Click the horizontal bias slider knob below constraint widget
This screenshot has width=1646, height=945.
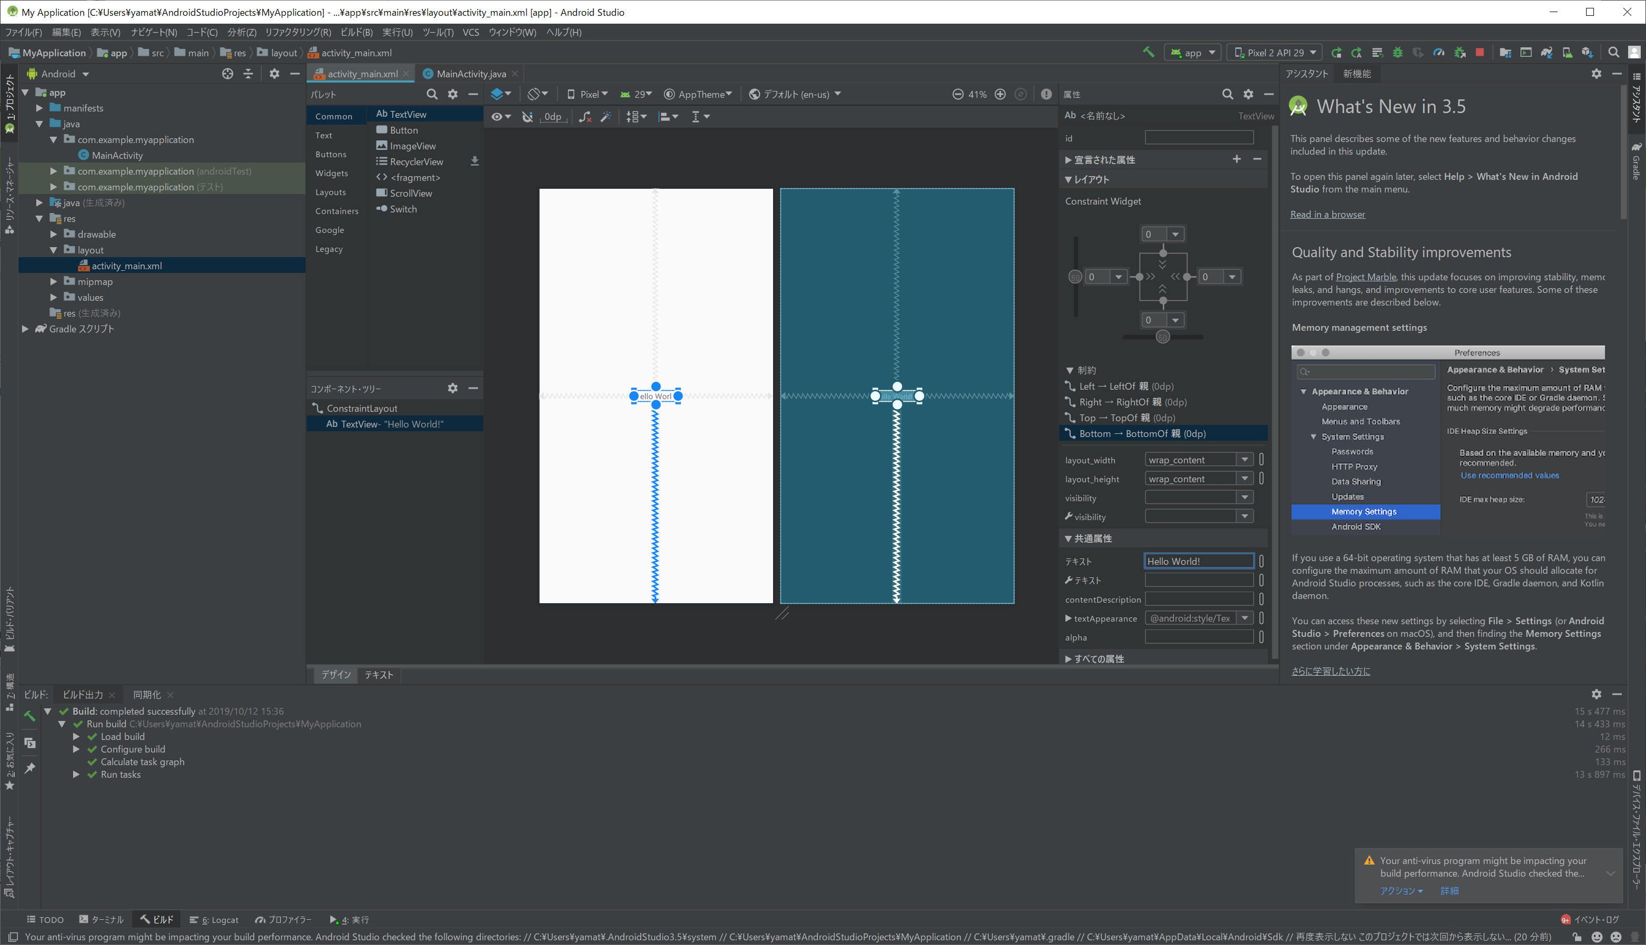pos(1163,337)
